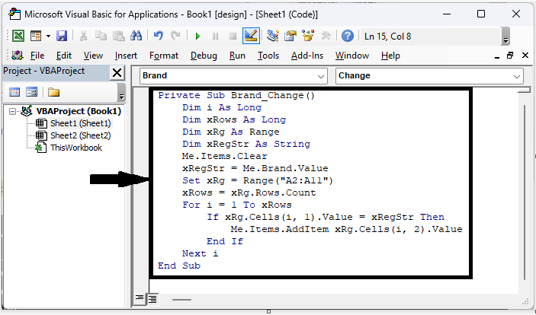Click the "For i = 1 To xRows" line

tap(237, 205)
